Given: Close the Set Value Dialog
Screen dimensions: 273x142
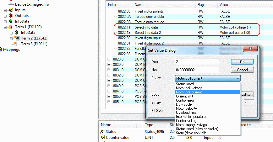Looking at the screenshot, I should point(250,49).
